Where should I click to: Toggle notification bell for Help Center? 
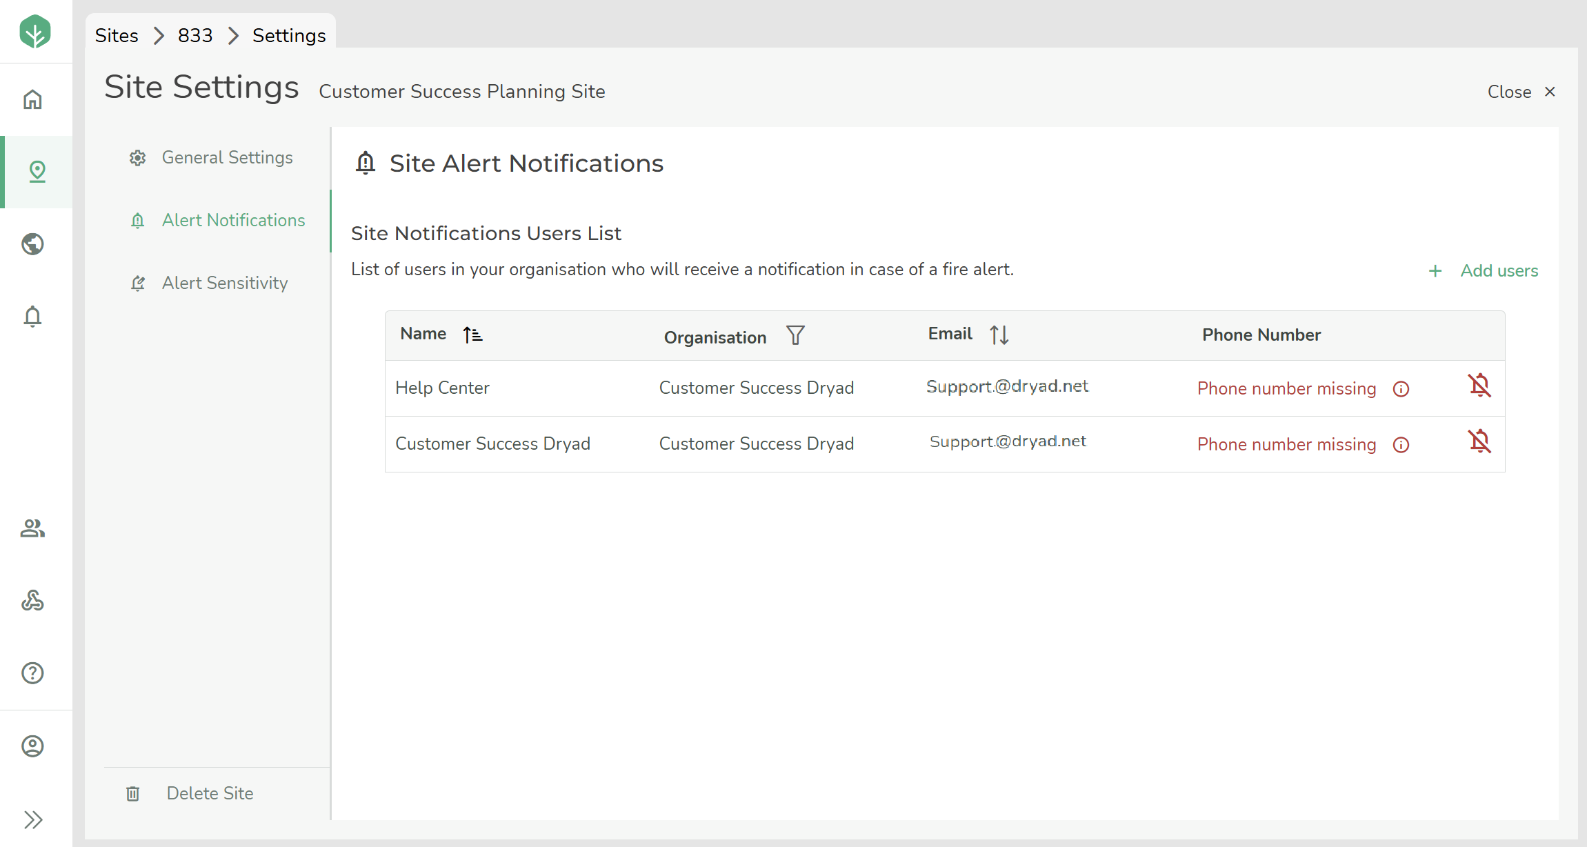coord(1479,386)
